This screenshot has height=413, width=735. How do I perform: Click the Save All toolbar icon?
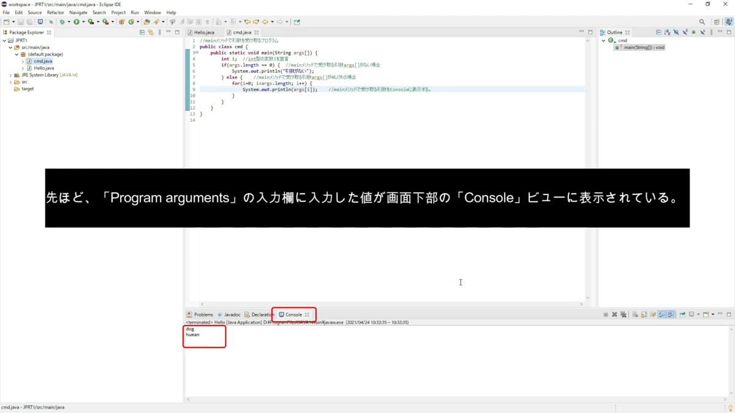click(x=30, y=22)
